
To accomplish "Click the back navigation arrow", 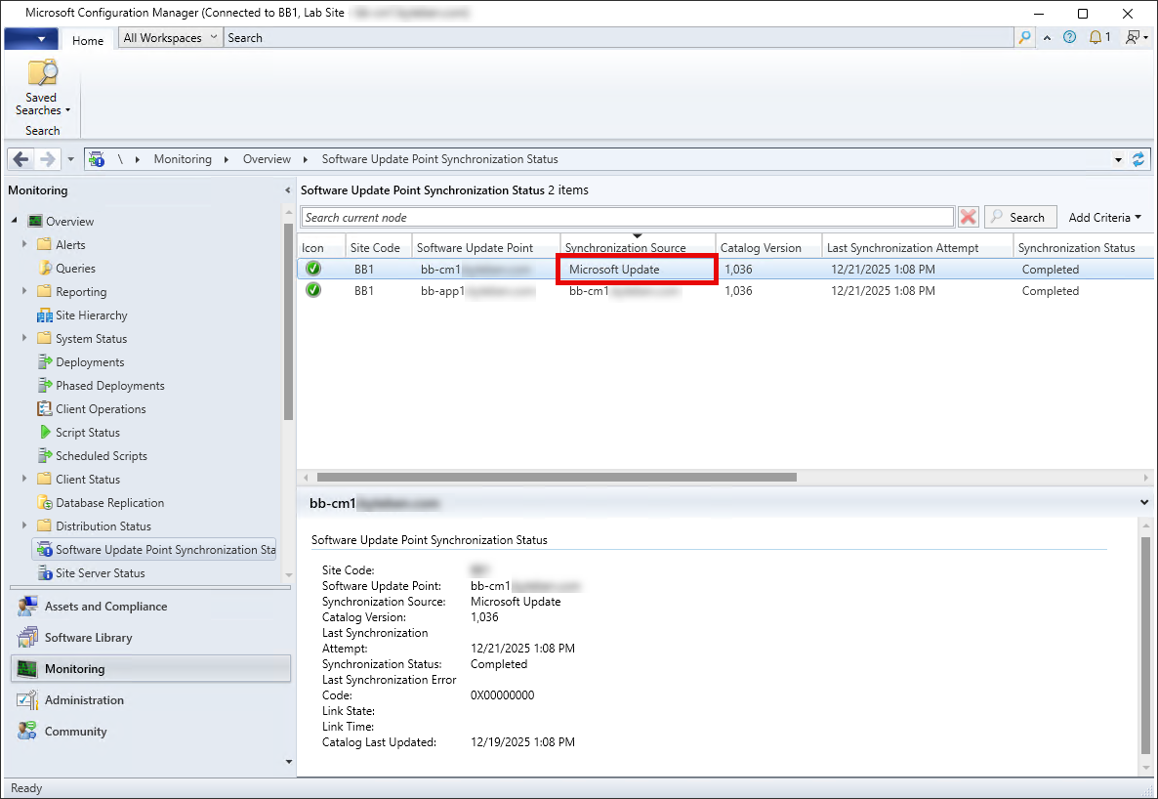I will pyautogui.click(x=21, y=159).
